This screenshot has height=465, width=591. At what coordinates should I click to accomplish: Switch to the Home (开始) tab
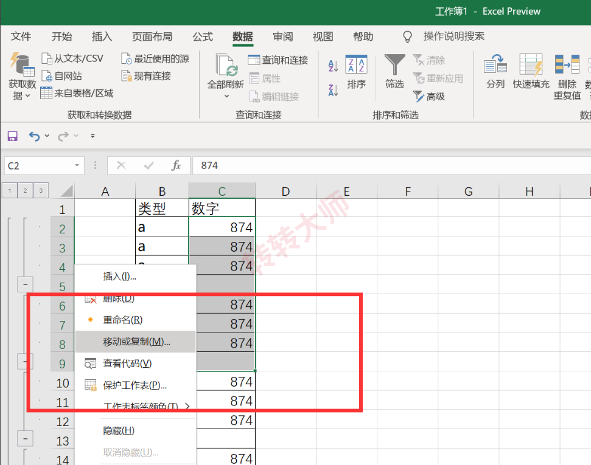coord(61,36)
